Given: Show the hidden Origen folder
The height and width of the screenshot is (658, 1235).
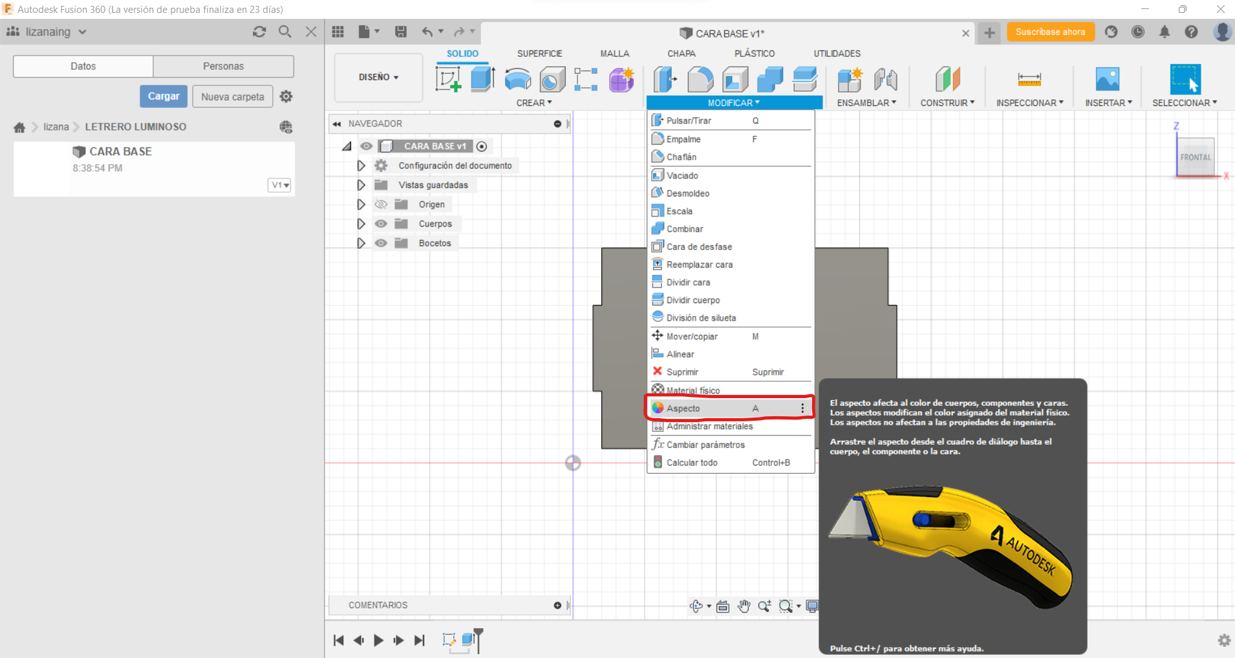Looking at the screenshot, I should pyautogui.click(x=381, y=204).
